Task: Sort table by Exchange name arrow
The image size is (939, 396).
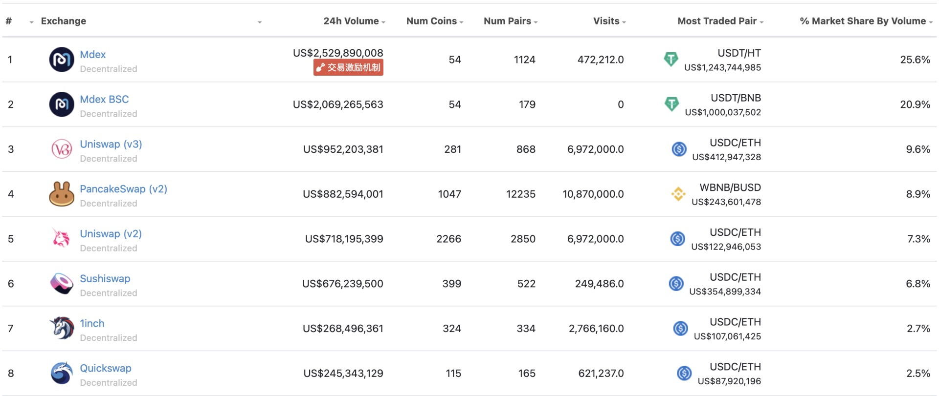Action: (260, 22)
